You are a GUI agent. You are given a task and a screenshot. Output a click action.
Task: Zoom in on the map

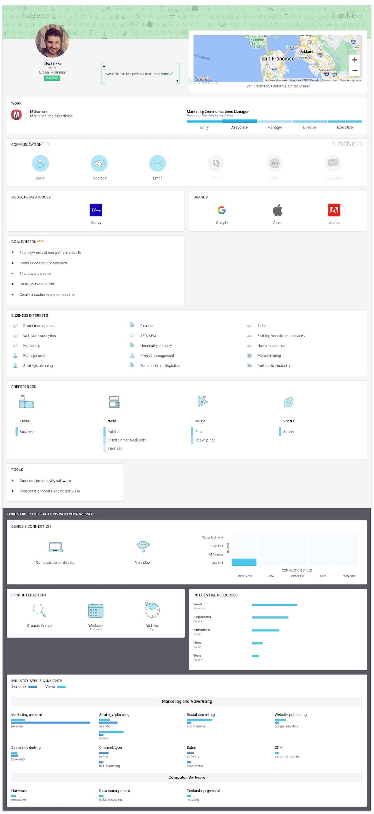(x=354, y=60)
